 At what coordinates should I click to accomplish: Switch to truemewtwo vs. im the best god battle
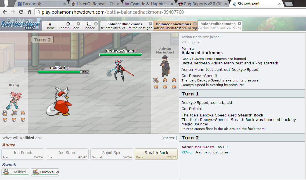pyautogui.click(x=126, y=26)
